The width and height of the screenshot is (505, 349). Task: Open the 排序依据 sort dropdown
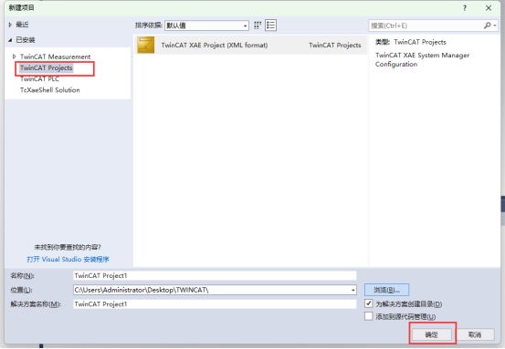(x=206, y=26)
